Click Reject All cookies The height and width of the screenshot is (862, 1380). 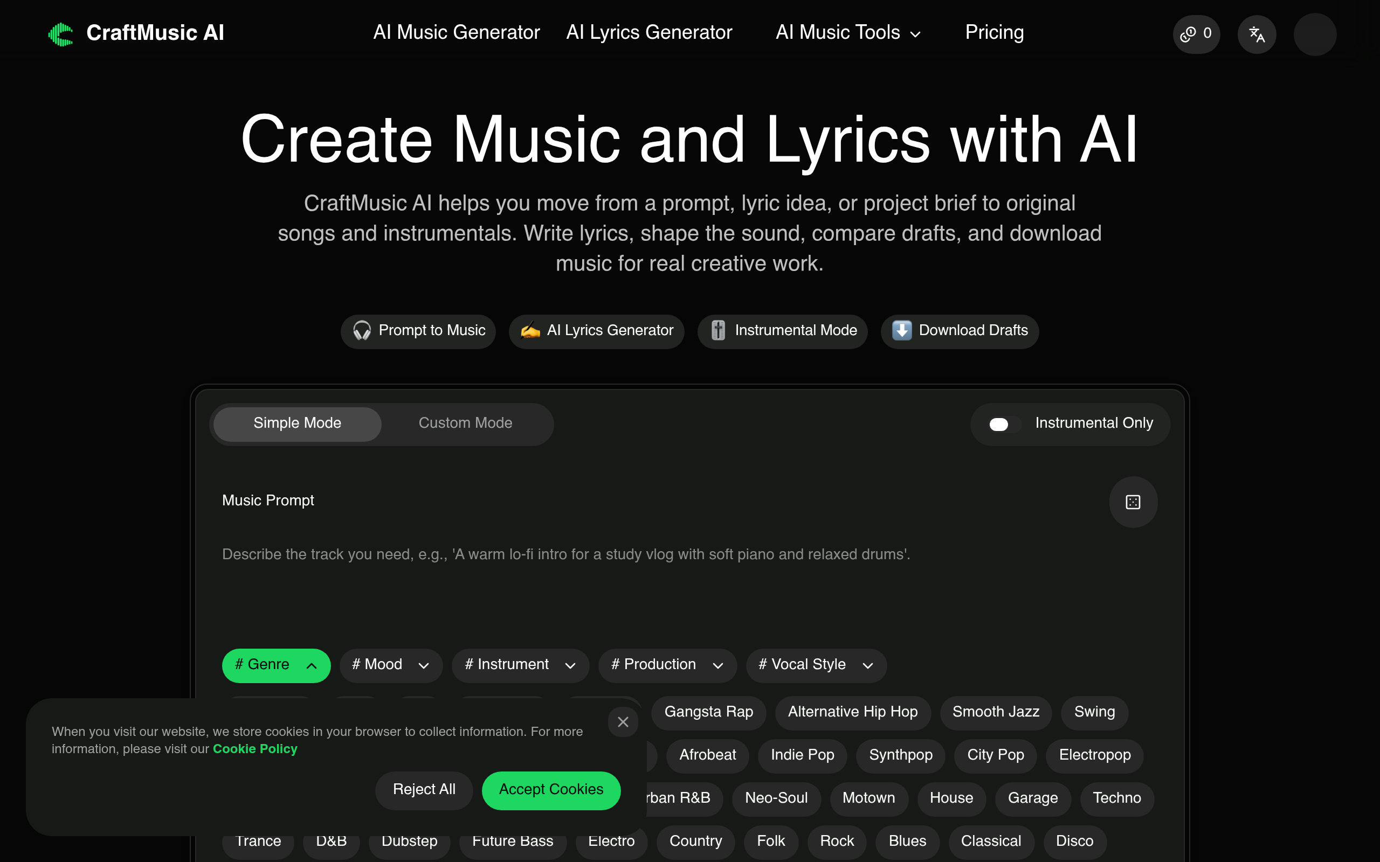coord(424,790)
